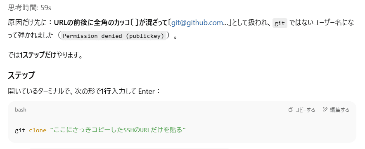This screenshot has width=365, height=149.
Task: Click the inline git code chip
Action: [x=280, y=23]
